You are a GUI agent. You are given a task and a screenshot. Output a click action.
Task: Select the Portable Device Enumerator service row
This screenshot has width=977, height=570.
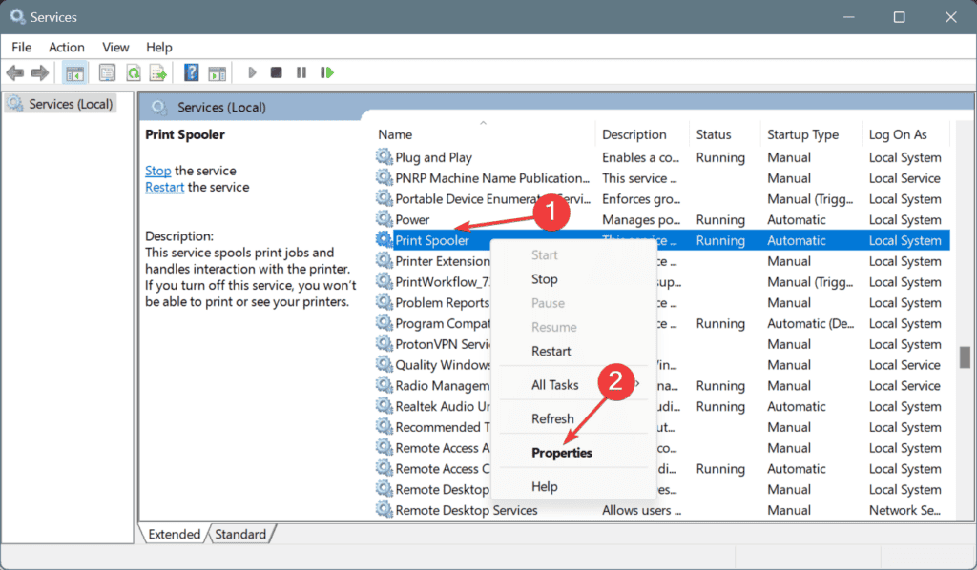[x=662, y=198]
